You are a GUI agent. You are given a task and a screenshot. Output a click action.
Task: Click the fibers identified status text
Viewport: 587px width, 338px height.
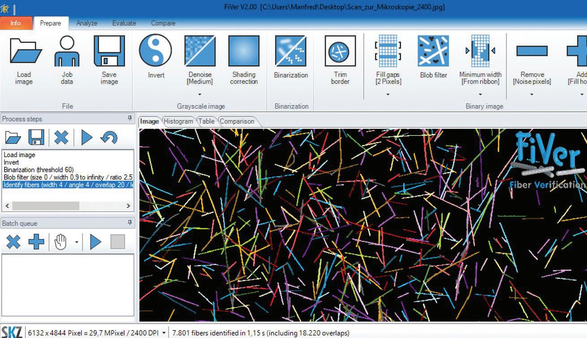261,333
